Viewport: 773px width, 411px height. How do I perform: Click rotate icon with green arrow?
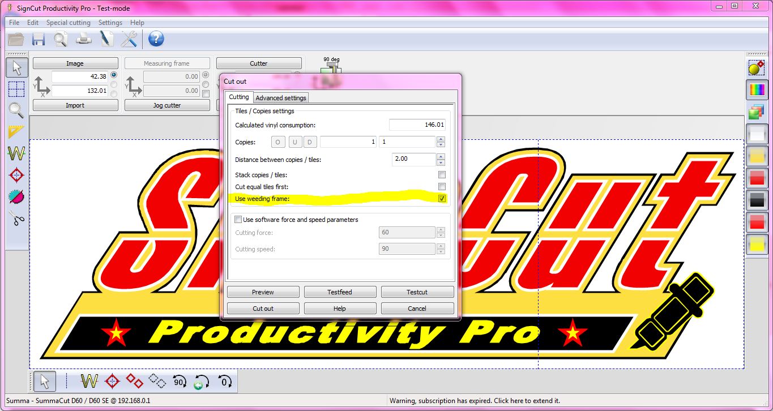(x=202, y=382)
